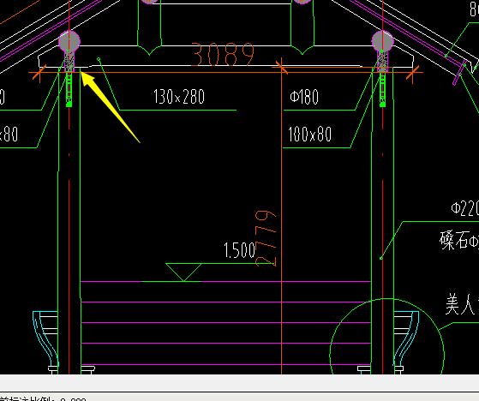Select the gray purlin circle atop left column
The image size is (479, 401).
[x=69, y=41]
